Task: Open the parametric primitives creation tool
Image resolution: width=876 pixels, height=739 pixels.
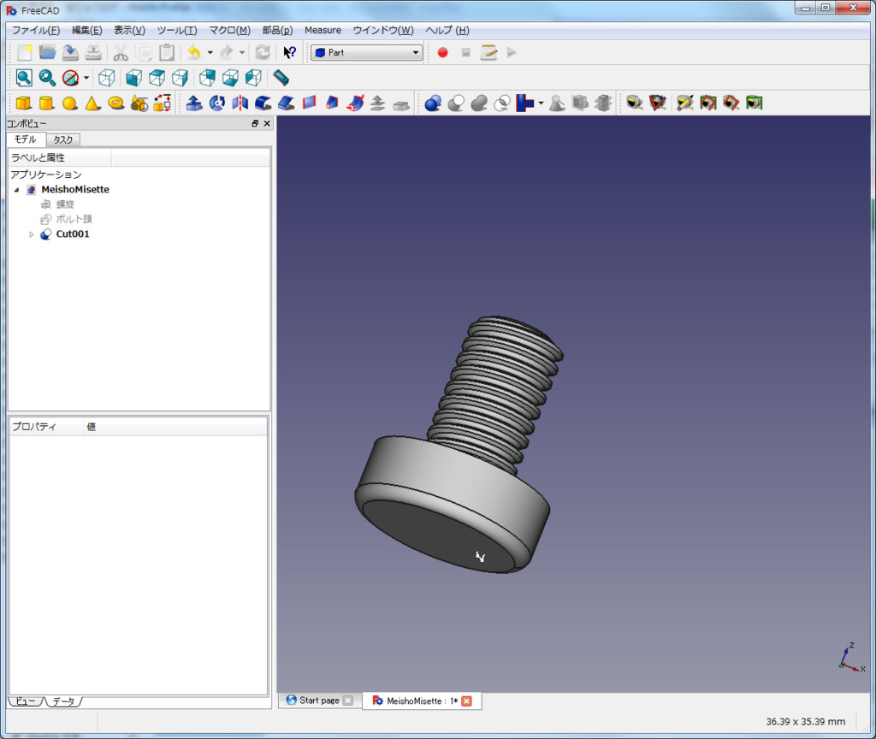Action: click(x=139, y=103)
